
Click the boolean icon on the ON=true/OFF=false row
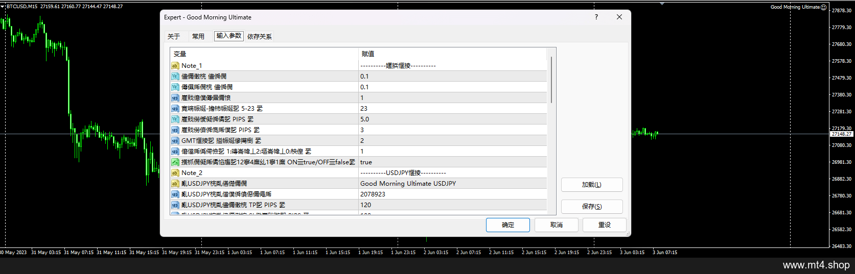(x=175, y=162)
